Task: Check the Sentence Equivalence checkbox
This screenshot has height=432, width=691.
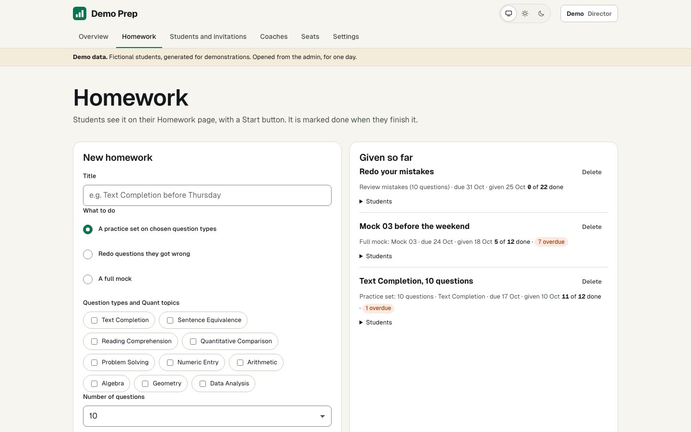Action: pos(170,320)
